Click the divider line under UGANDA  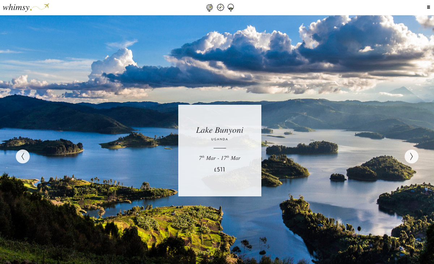point(220,148)
